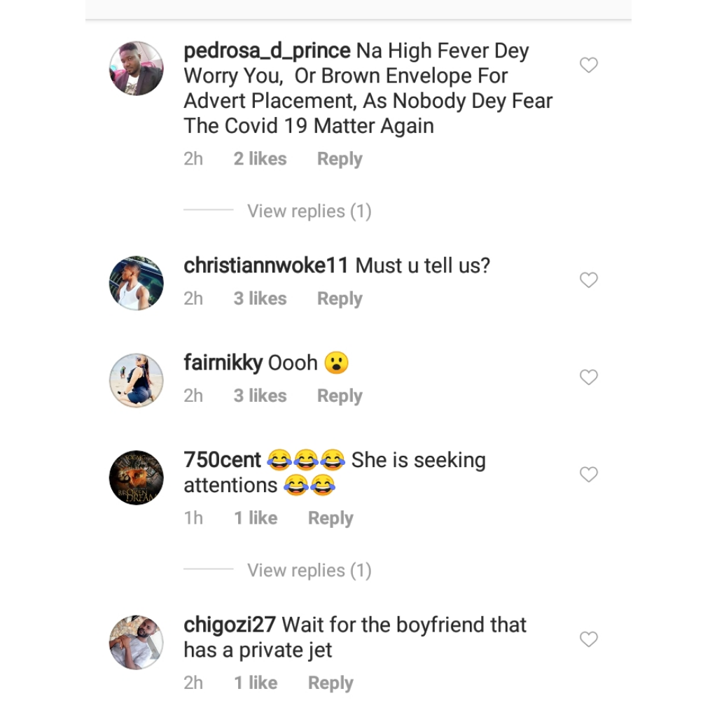
Task: Open pedrosa_d_prince's profile picture
Action: (137, 68)
